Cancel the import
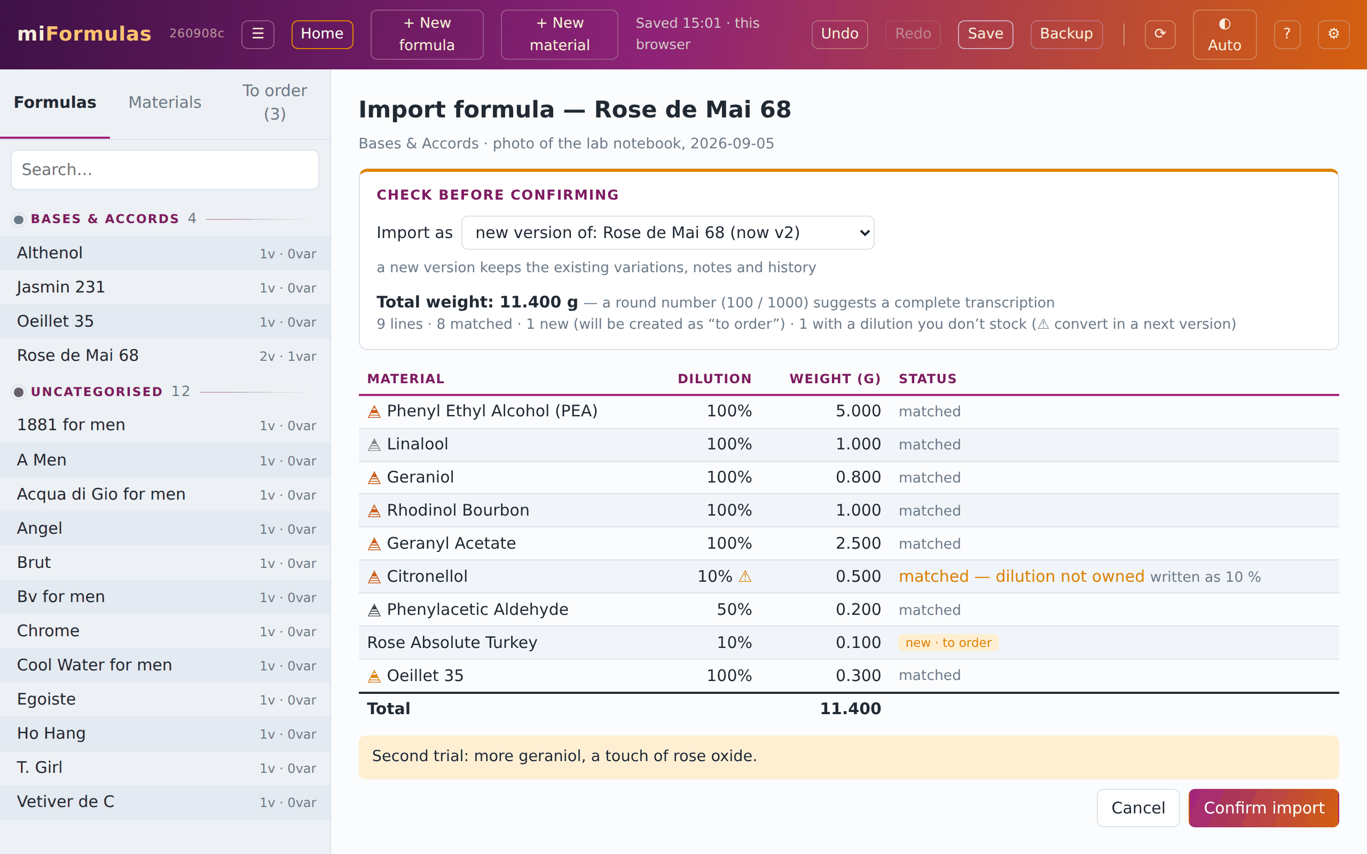 (x=1138, y=808)
